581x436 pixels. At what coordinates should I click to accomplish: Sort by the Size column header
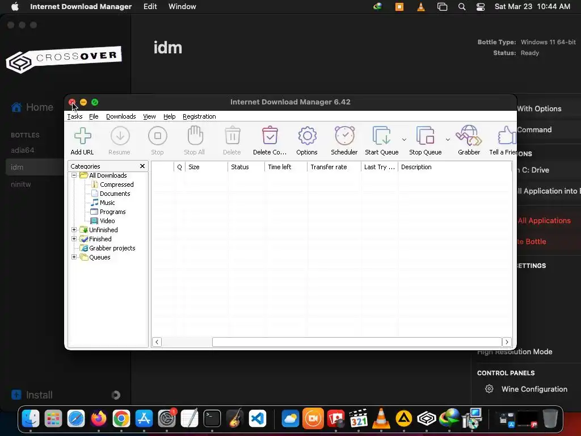click(207, 167)
